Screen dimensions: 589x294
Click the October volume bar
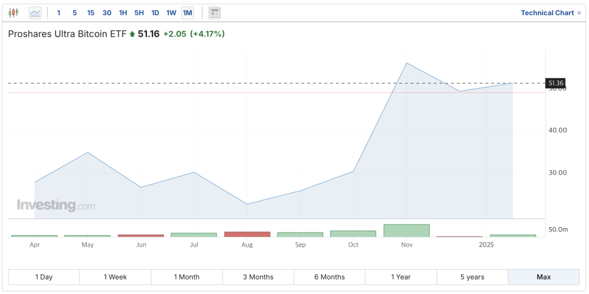(x=353, y=234)
